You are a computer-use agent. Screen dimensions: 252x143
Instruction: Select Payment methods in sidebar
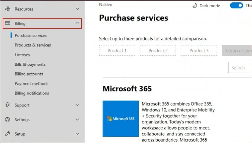tap(31, 84)
